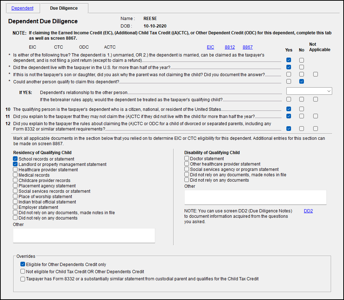Check residency Did not rely on any documents
The image size is (344, 300).
(x=15, y=218)
